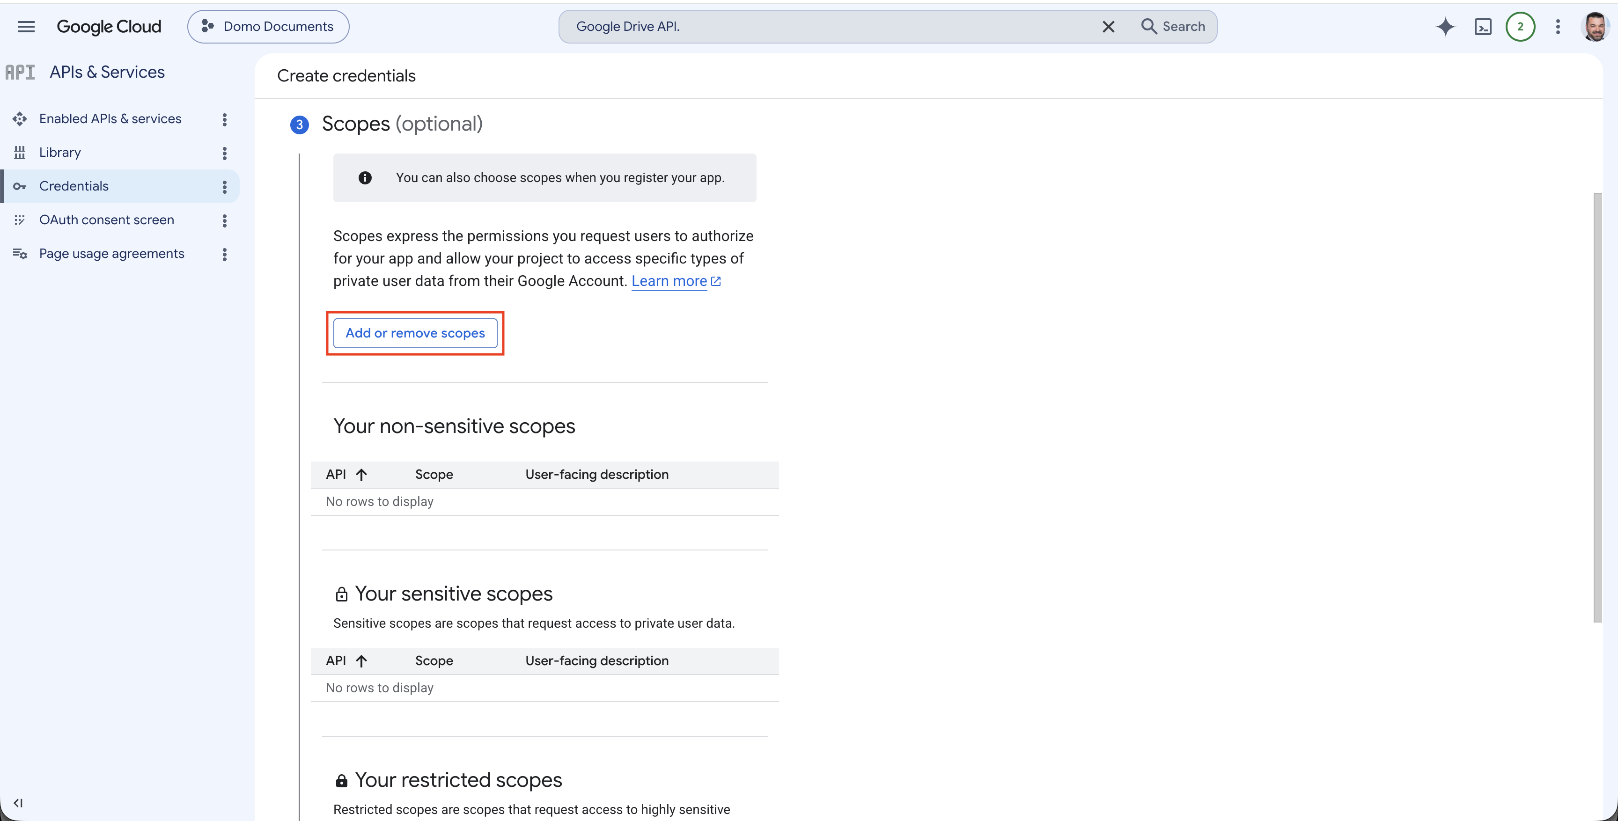This screenshot has height=821, width=1618.
Task: Click the Credentials key icon
Action: (20, 187)
